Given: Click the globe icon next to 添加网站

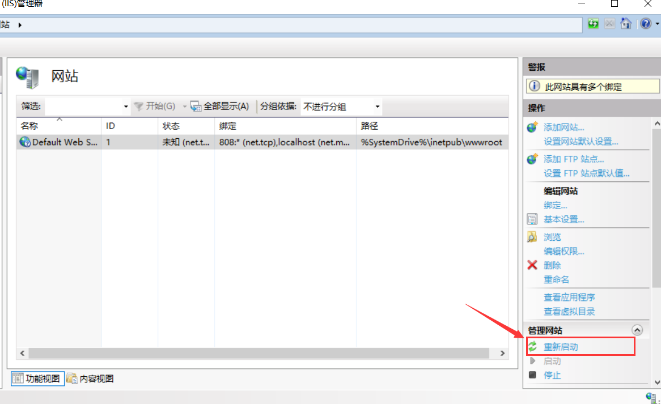Looking at the screenshot, I should pos(532,127).
